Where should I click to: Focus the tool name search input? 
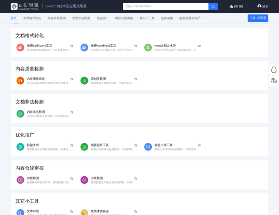166,6
